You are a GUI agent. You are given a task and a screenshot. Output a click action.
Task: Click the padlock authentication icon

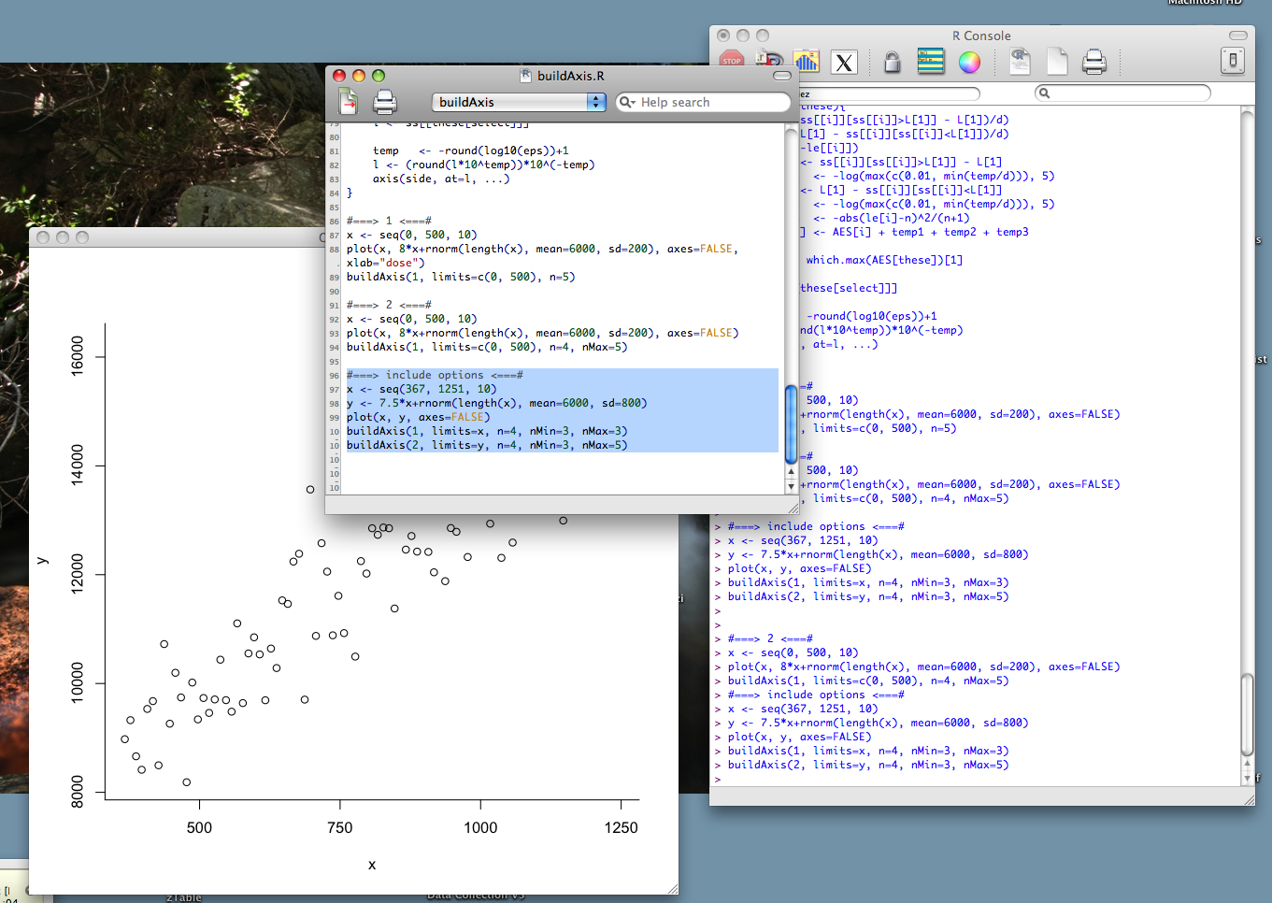(x=892, y=62)
